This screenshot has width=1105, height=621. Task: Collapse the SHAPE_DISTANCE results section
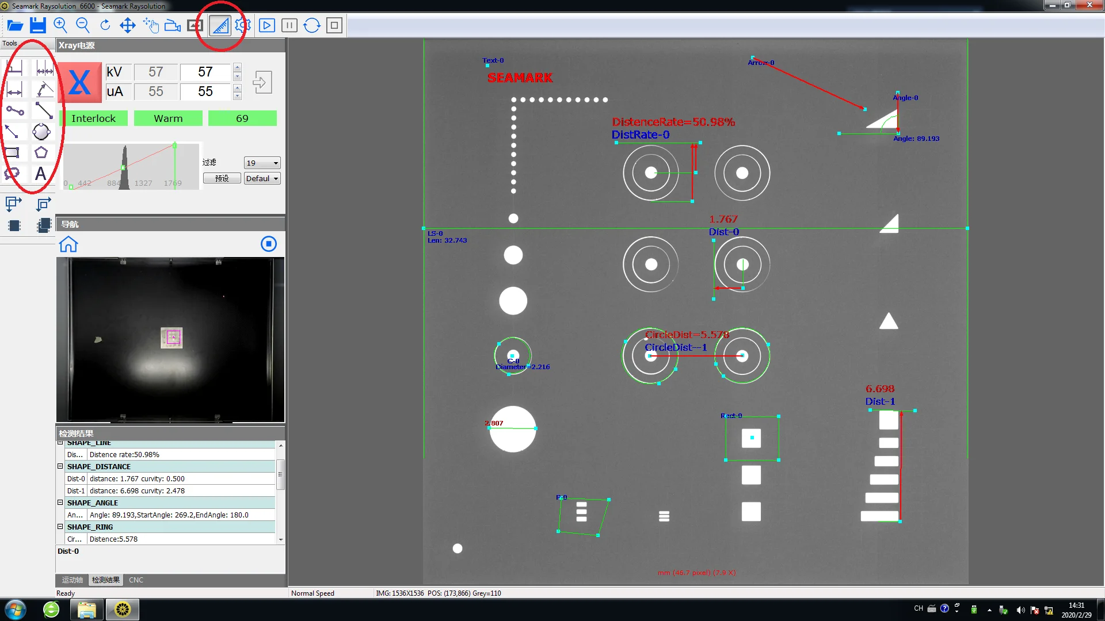[60, 466]
